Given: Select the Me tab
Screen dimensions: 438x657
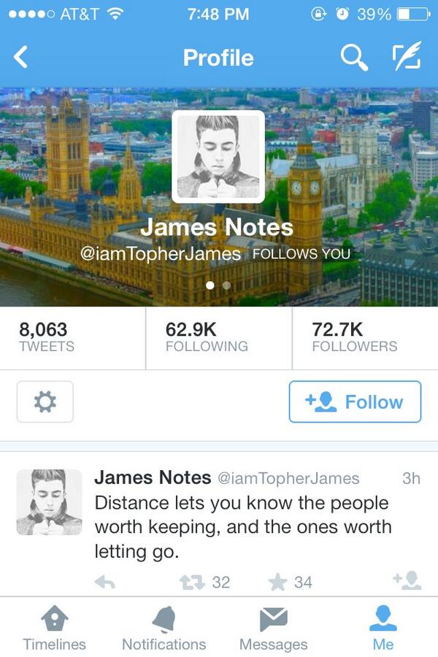Looking at the screenshot, I should [x=383, y=628].
